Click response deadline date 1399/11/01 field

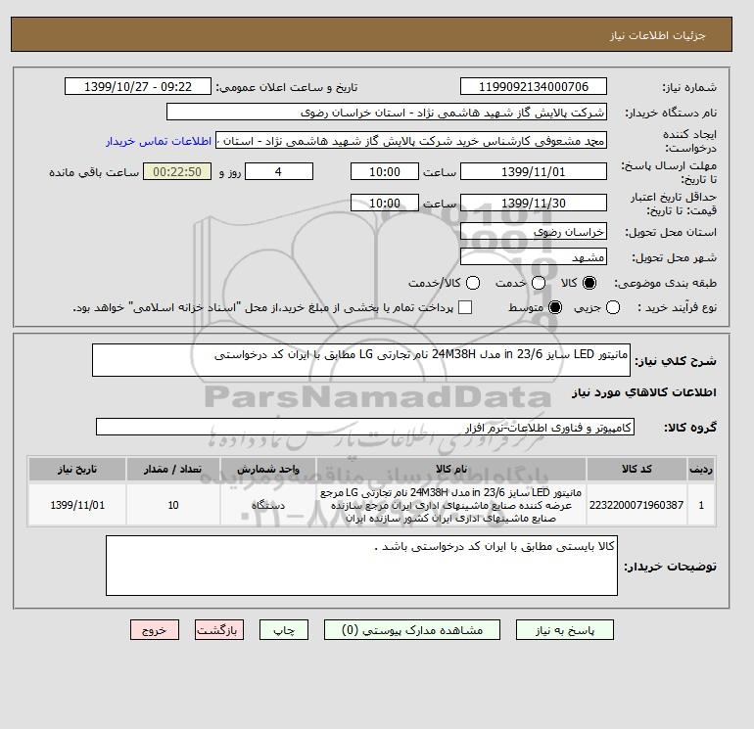(534, 171)
